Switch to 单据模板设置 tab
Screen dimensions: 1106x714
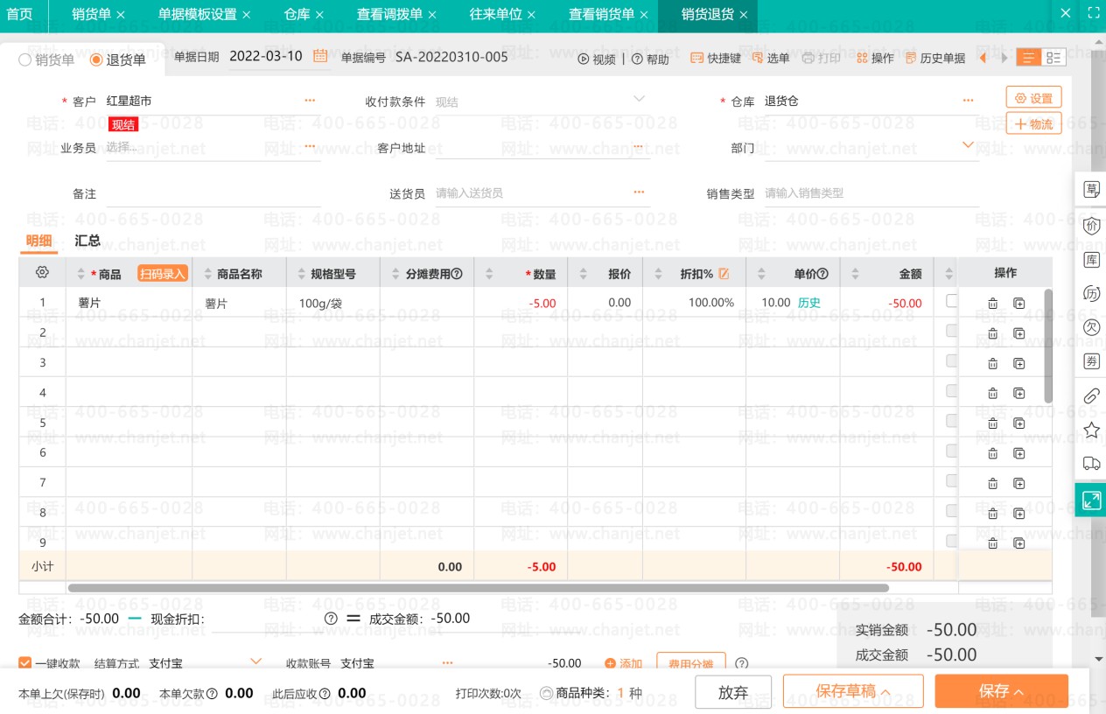[x=197, y=15]
